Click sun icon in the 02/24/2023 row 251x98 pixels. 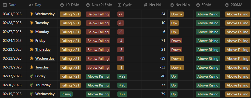pos(32,41)
